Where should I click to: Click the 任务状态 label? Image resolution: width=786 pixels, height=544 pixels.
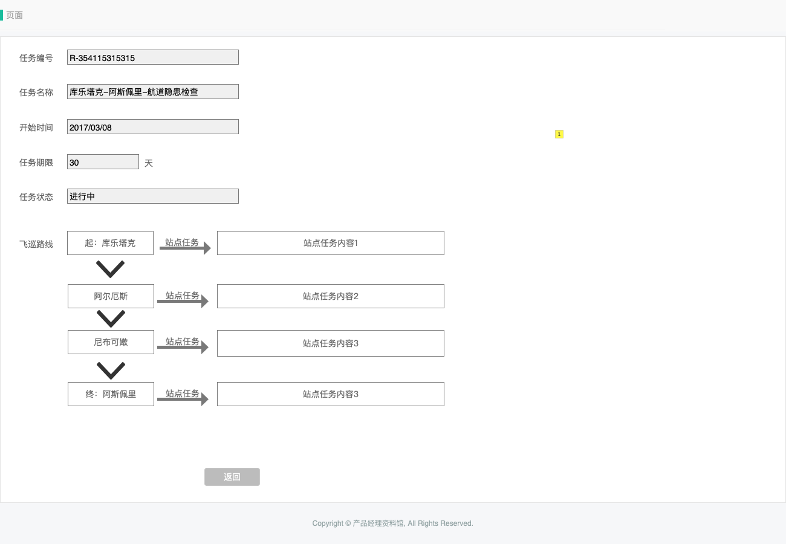[36, 197]
